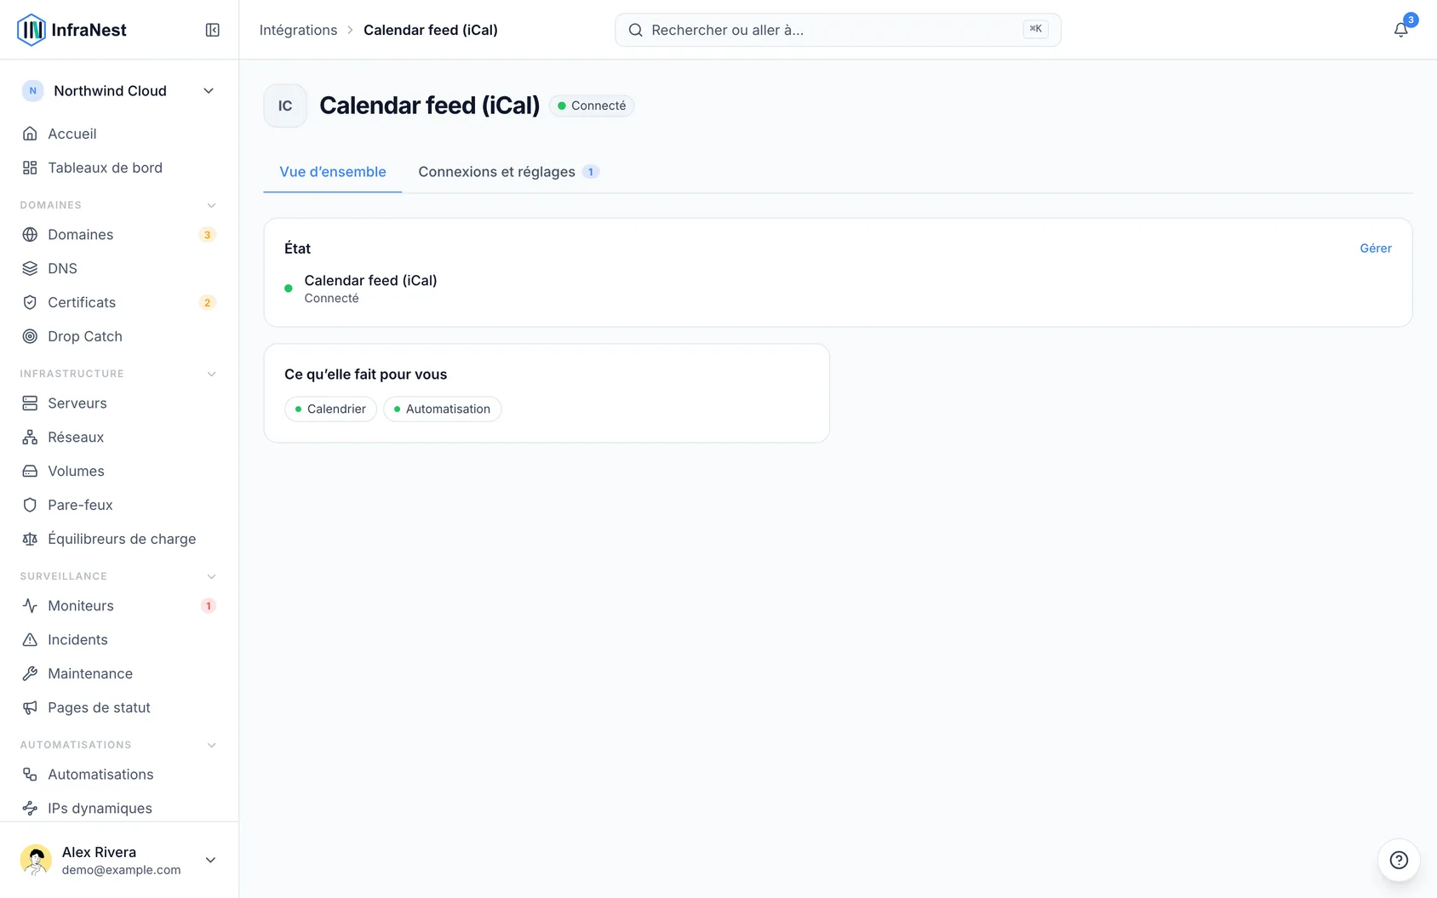Expand the Northwind Cloud workspace switcher
This screenshot has height=898, width=1437.
pyautogui.click(x=119, y=91)
